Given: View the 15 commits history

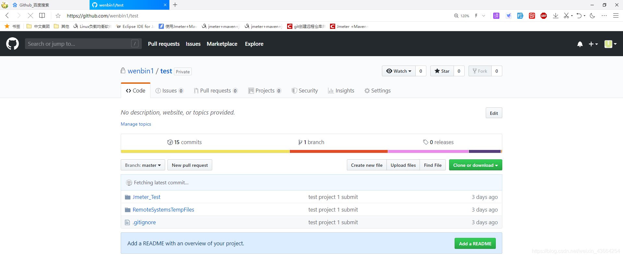Looking at the screenshot, I should [x=184, y=142].
